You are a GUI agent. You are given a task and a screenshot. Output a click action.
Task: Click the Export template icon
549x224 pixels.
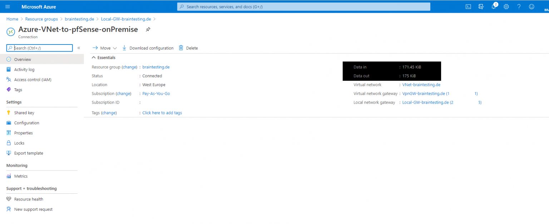(9, 153)
